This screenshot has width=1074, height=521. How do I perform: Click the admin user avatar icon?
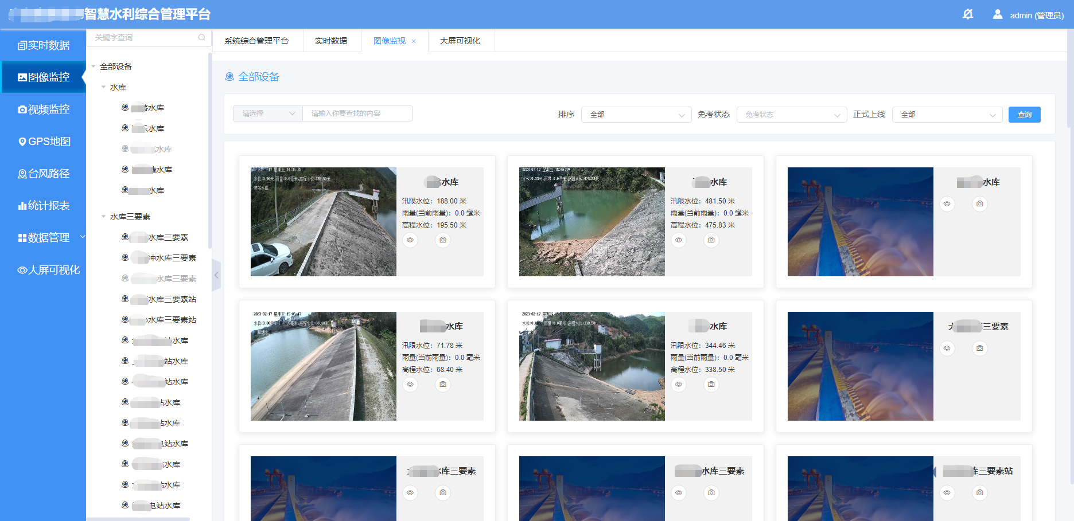point(998,14)
